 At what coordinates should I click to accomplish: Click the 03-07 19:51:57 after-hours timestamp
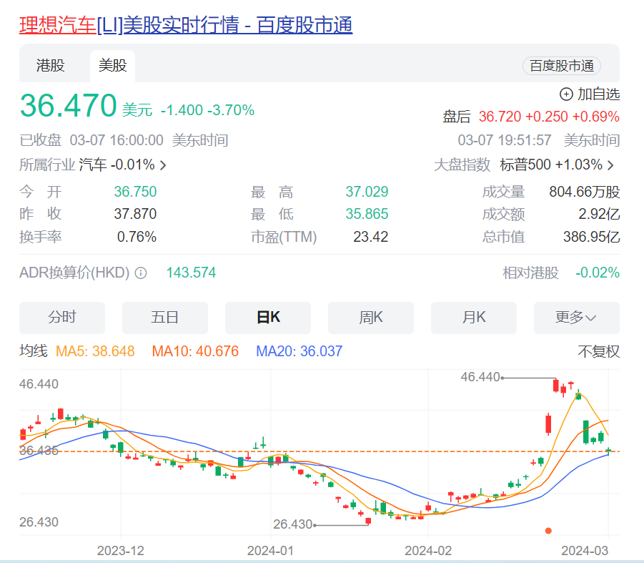click(505, 140)
